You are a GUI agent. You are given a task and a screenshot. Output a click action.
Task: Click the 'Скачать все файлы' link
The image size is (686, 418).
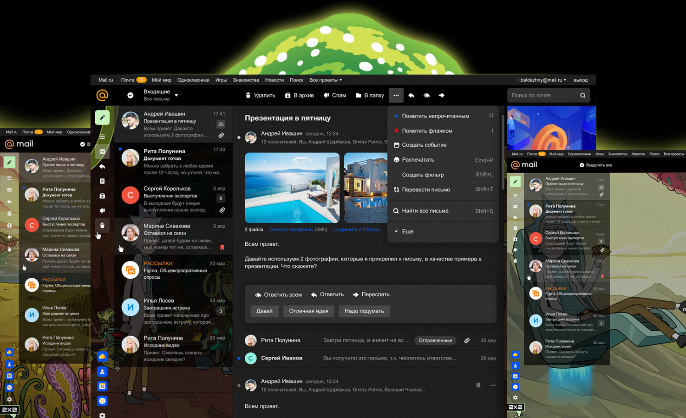(291, 229)
